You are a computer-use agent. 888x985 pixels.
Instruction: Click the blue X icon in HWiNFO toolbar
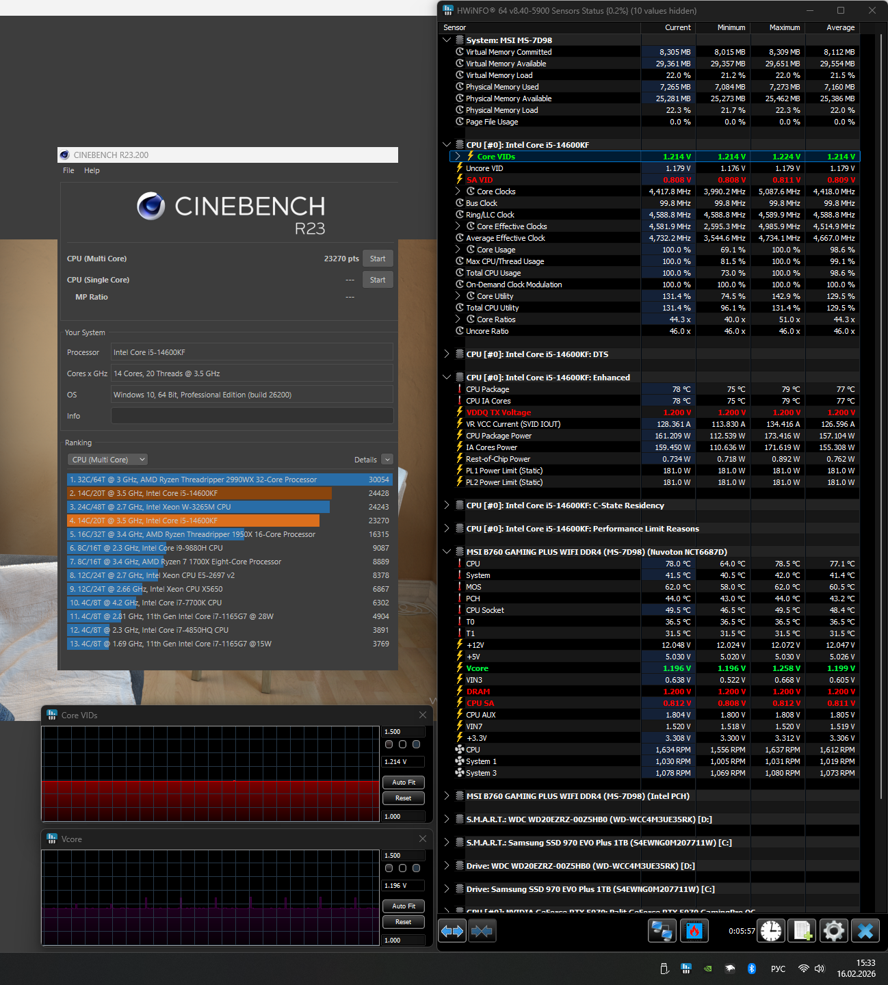(x=865, y=931)
